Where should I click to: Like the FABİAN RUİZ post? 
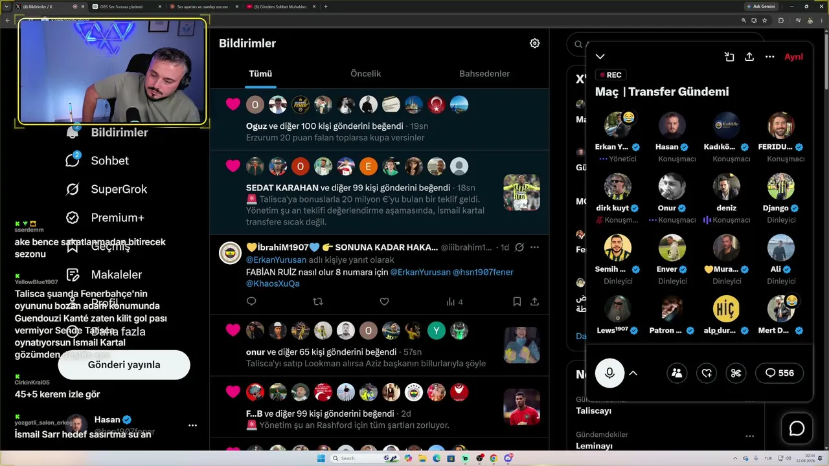[384, 302]
